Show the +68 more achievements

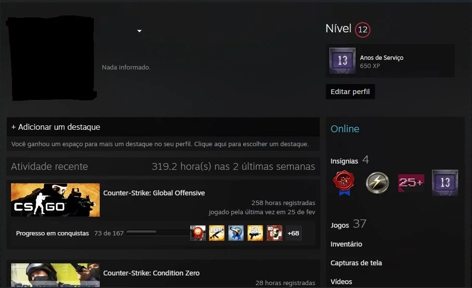click(293, 233)
